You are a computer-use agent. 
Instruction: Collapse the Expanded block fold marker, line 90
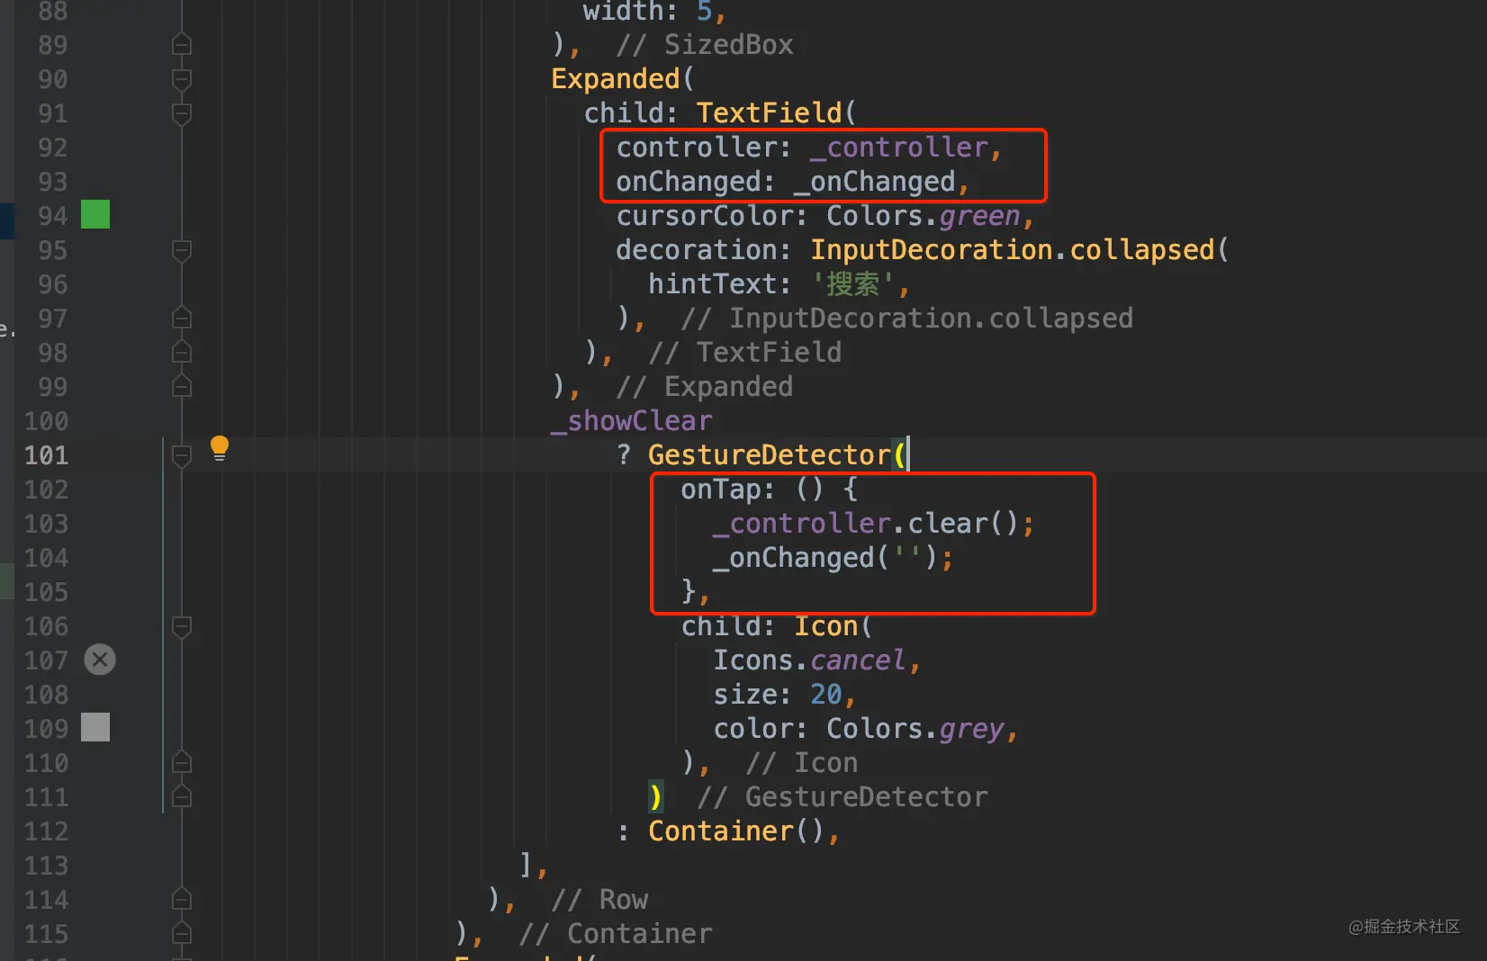pyautogui.click(x=182, y=79)
